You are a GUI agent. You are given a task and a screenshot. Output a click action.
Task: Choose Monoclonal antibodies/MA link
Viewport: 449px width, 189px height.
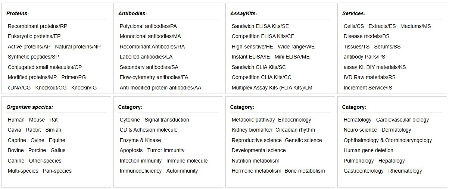150,36
